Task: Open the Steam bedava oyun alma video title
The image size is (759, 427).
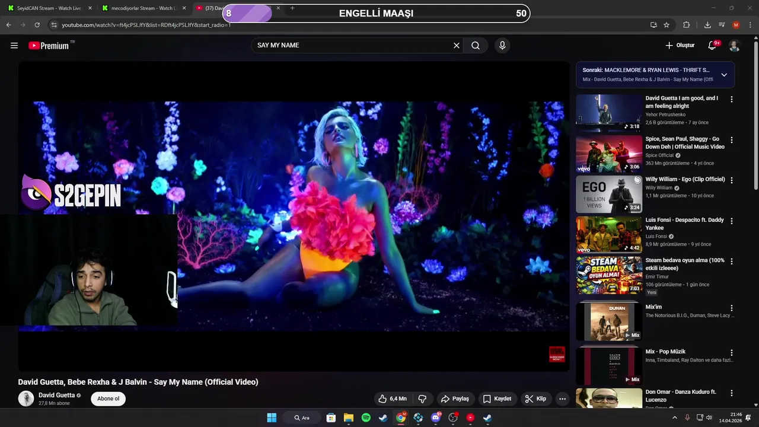Action: click(685, 264)
